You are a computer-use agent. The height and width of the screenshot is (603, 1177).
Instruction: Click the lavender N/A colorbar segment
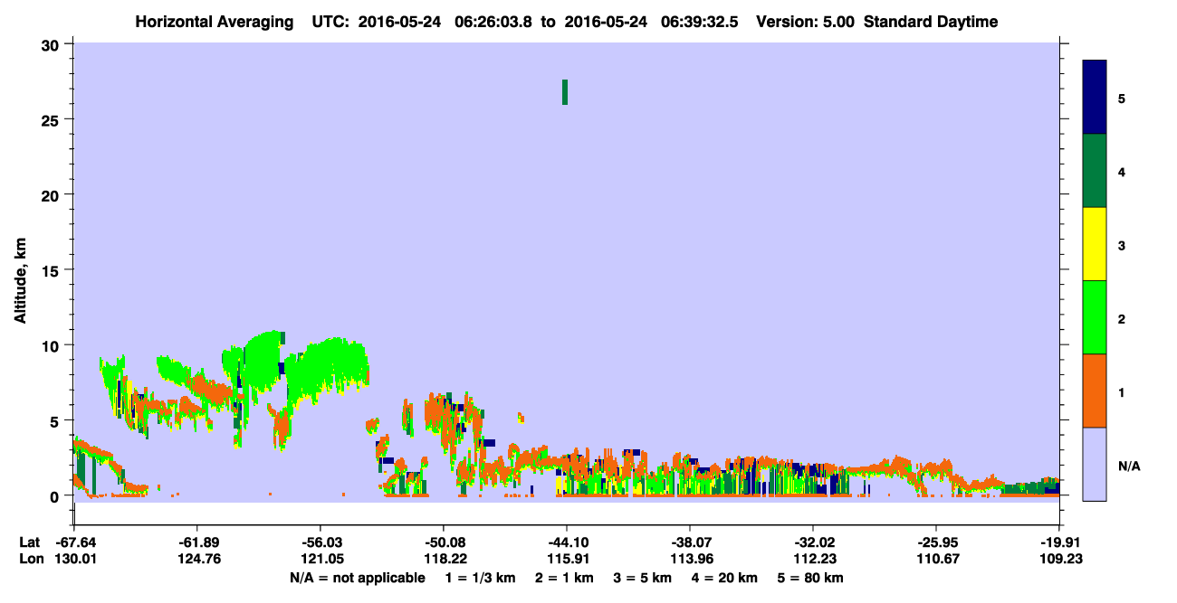(1095, 464)
